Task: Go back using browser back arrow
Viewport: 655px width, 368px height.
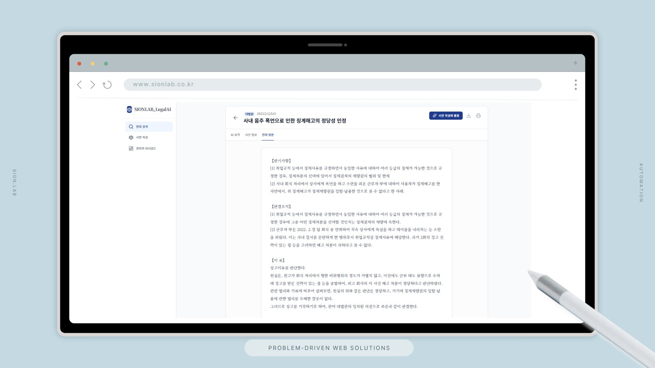Action: [79, 85]
